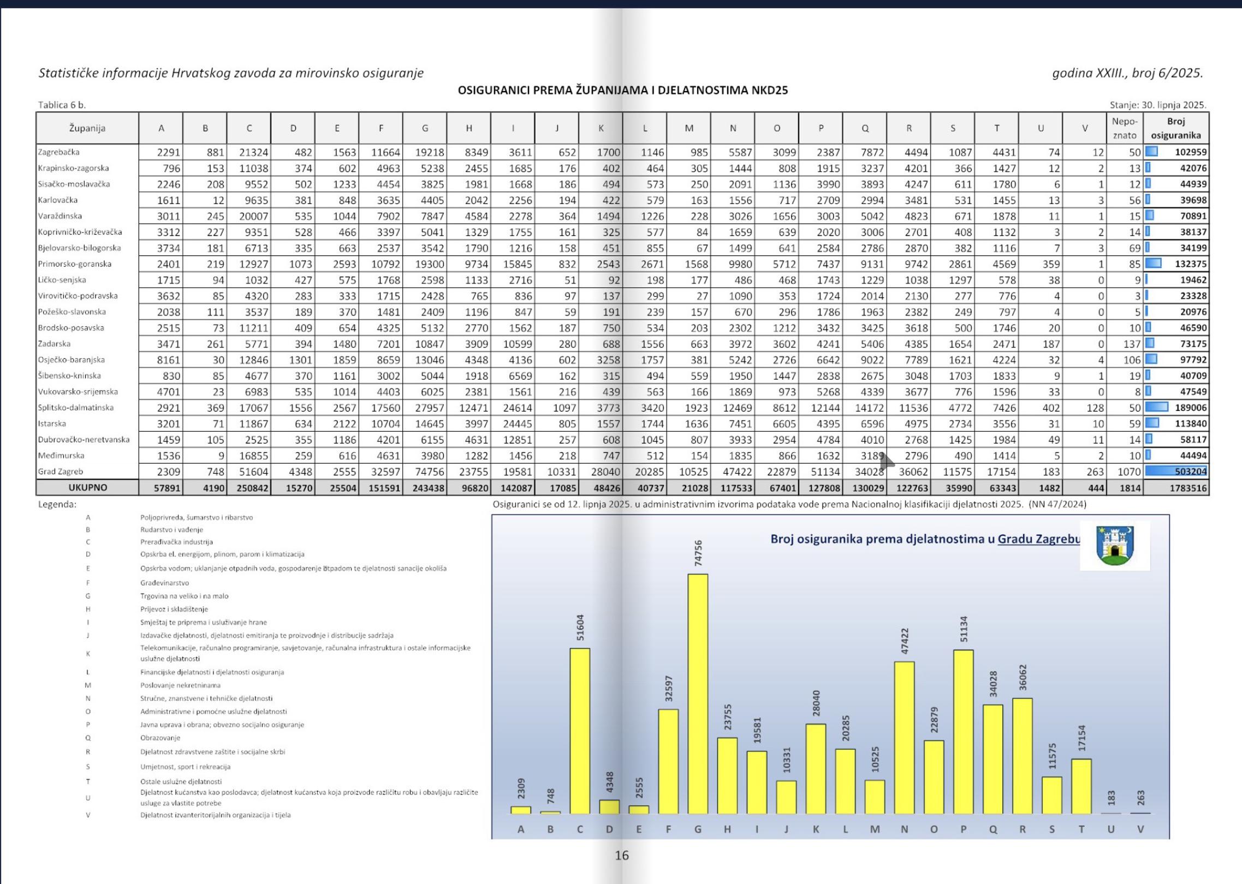The image size is (1242, 884).
Task: Select the 'Županija' column header
Action: (x=87, y=128)
